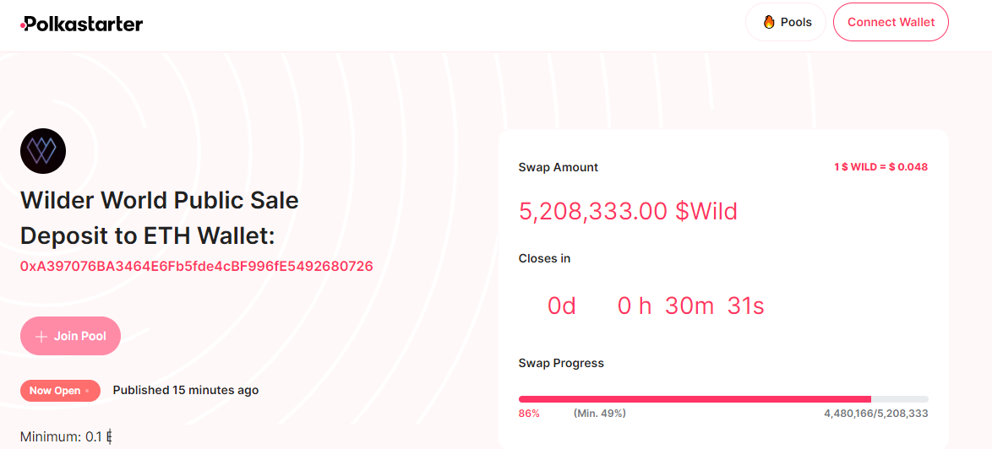Open the Pools page
Viewport: 992px width, 449px height.
[x=786, y=22]
